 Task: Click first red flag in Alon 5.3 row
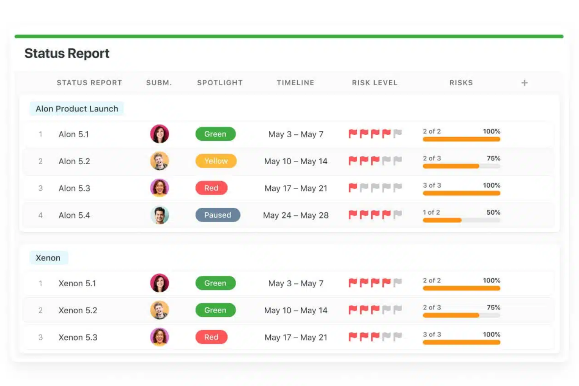pos(353,188)
